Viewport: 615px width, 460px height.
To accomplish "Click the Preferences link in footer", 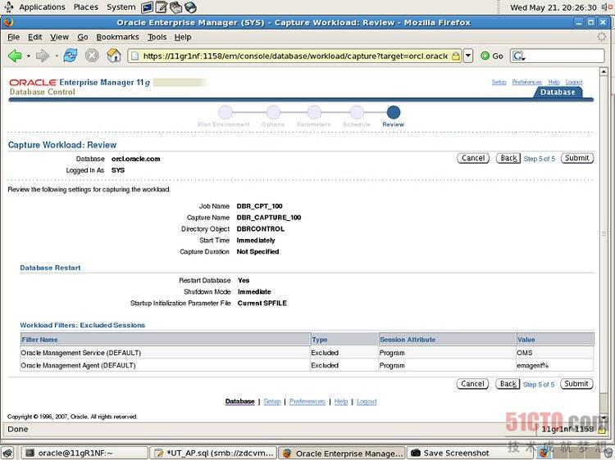I will click(307, 402).
